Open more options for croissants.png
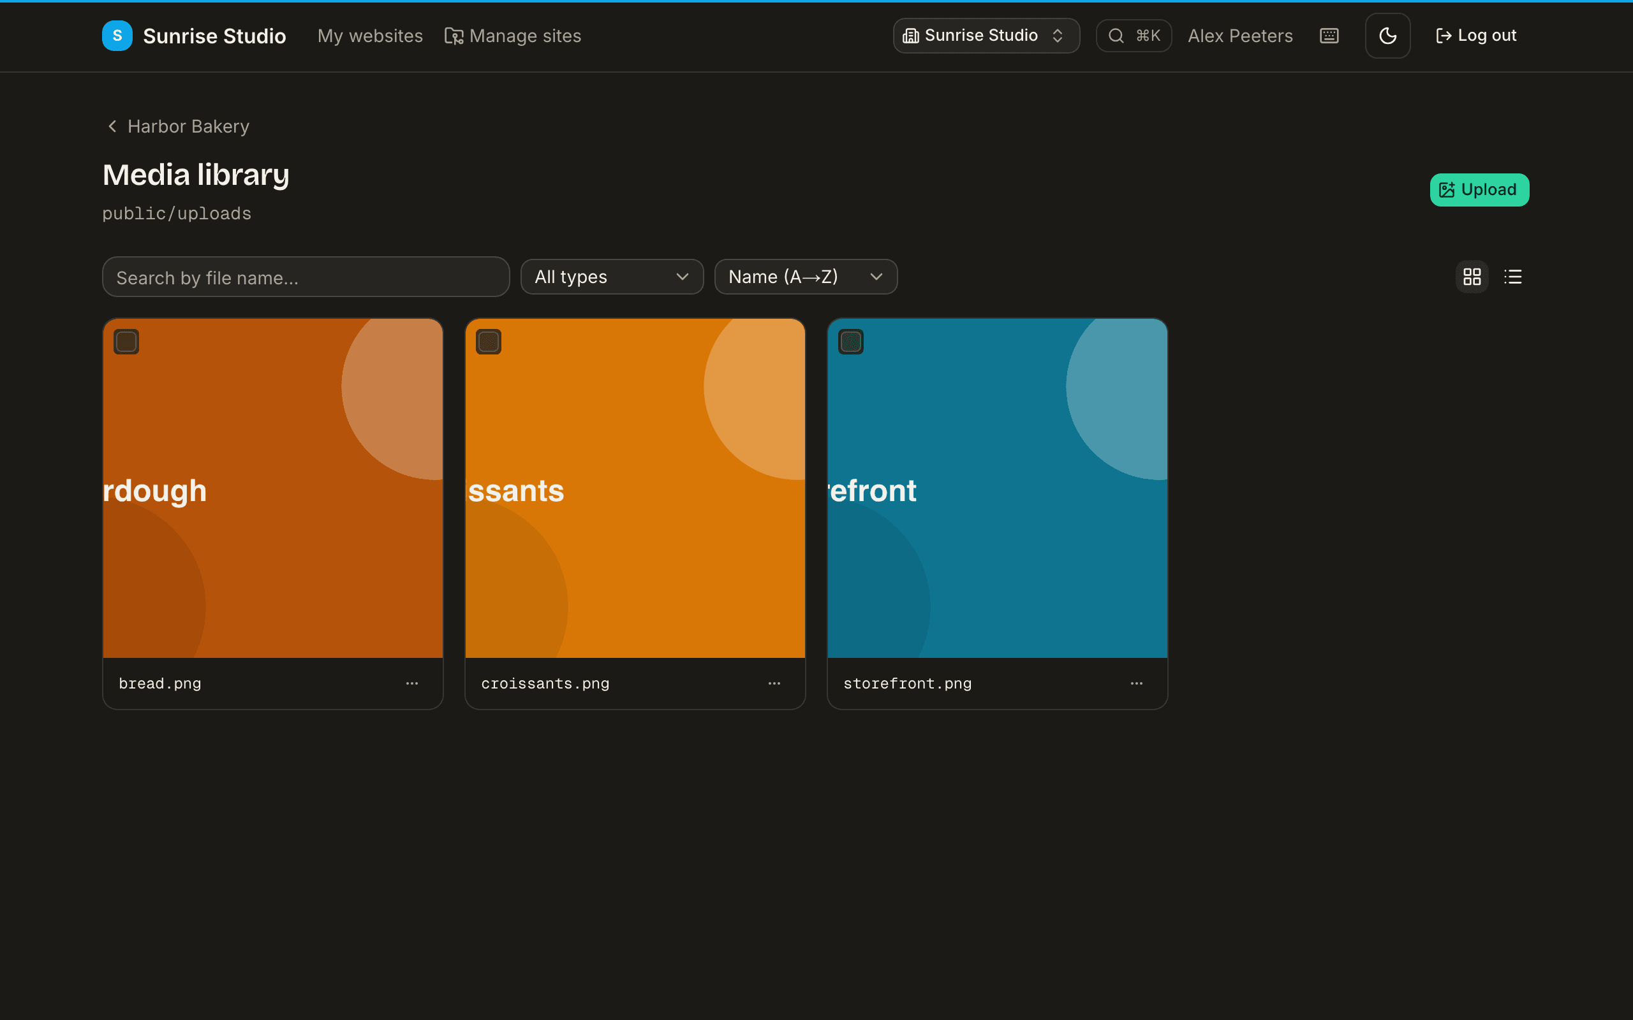The width and height of the screenshot is (1633, 1020). click(774, 683)
